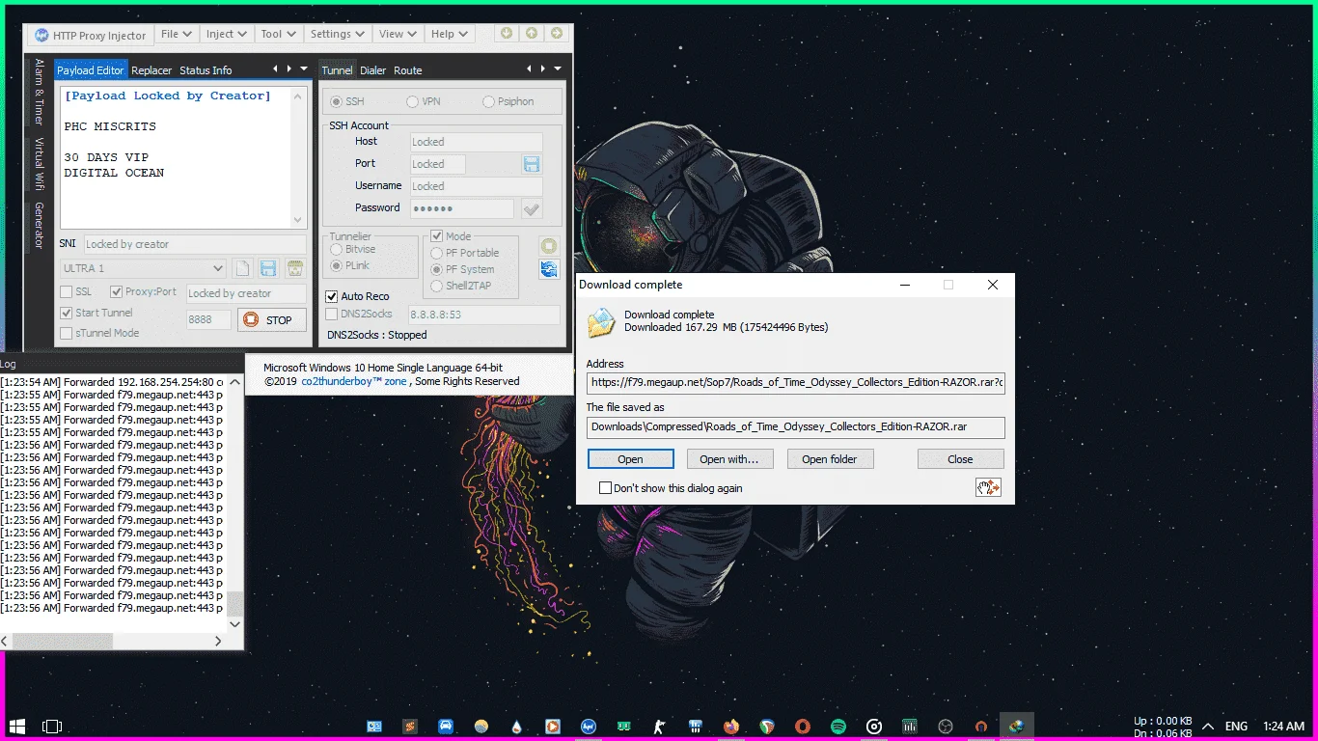Click the green up arrow toolbar icon
Image resolution: width=1318 pixels, height=741 pixels.
click(x=532, y=34)
